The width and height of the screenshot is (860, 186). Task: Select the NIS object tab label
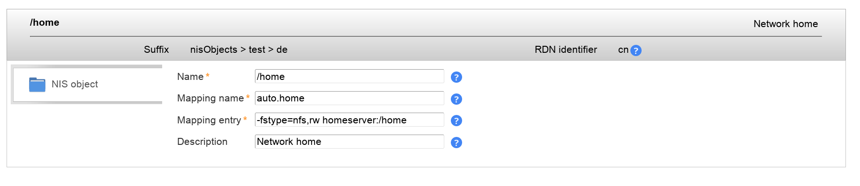point(75,84)
